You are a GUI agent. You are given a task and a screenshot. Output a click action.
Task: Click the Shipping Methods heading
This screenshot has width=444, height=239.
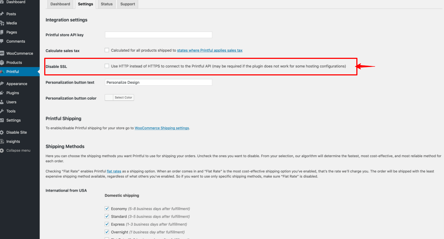click(65, 146)
